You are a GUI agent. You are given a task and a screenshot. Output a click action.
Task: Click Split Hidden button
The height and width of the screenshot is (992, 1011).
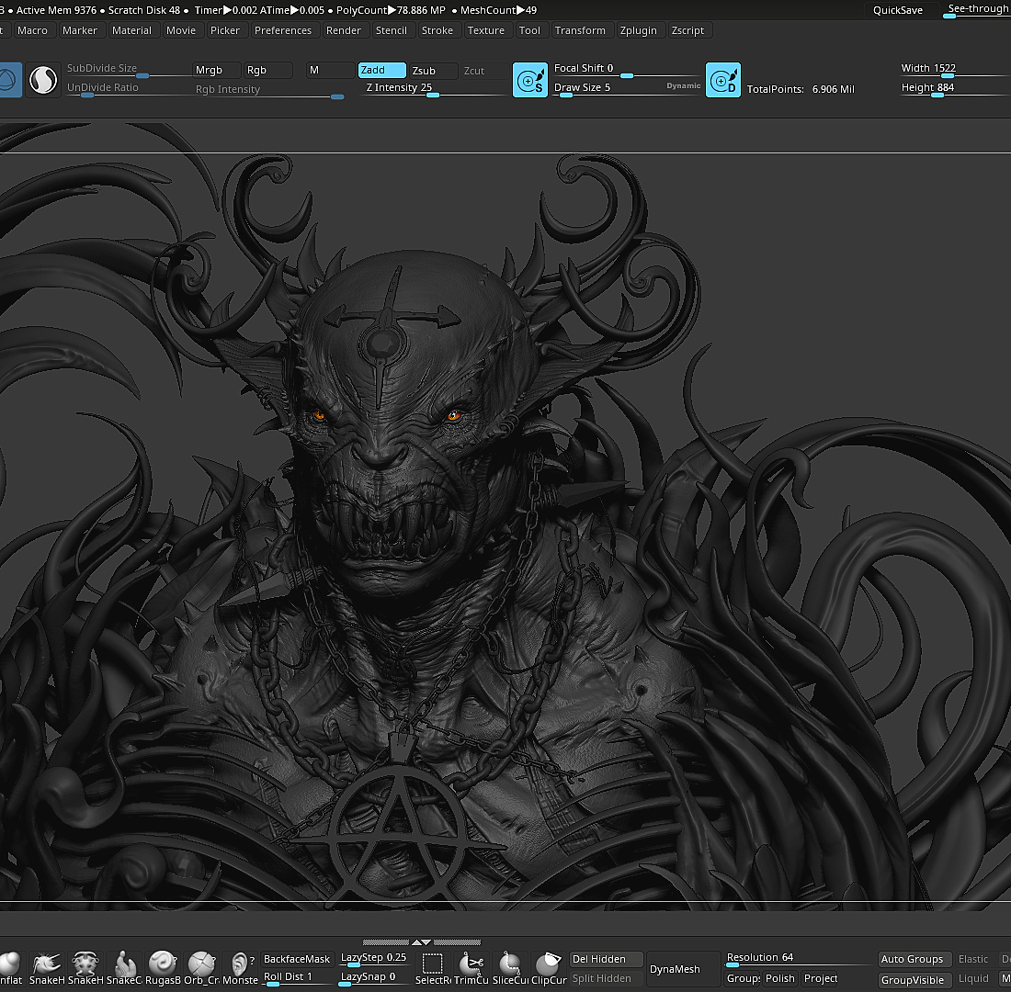coord(606,978)
